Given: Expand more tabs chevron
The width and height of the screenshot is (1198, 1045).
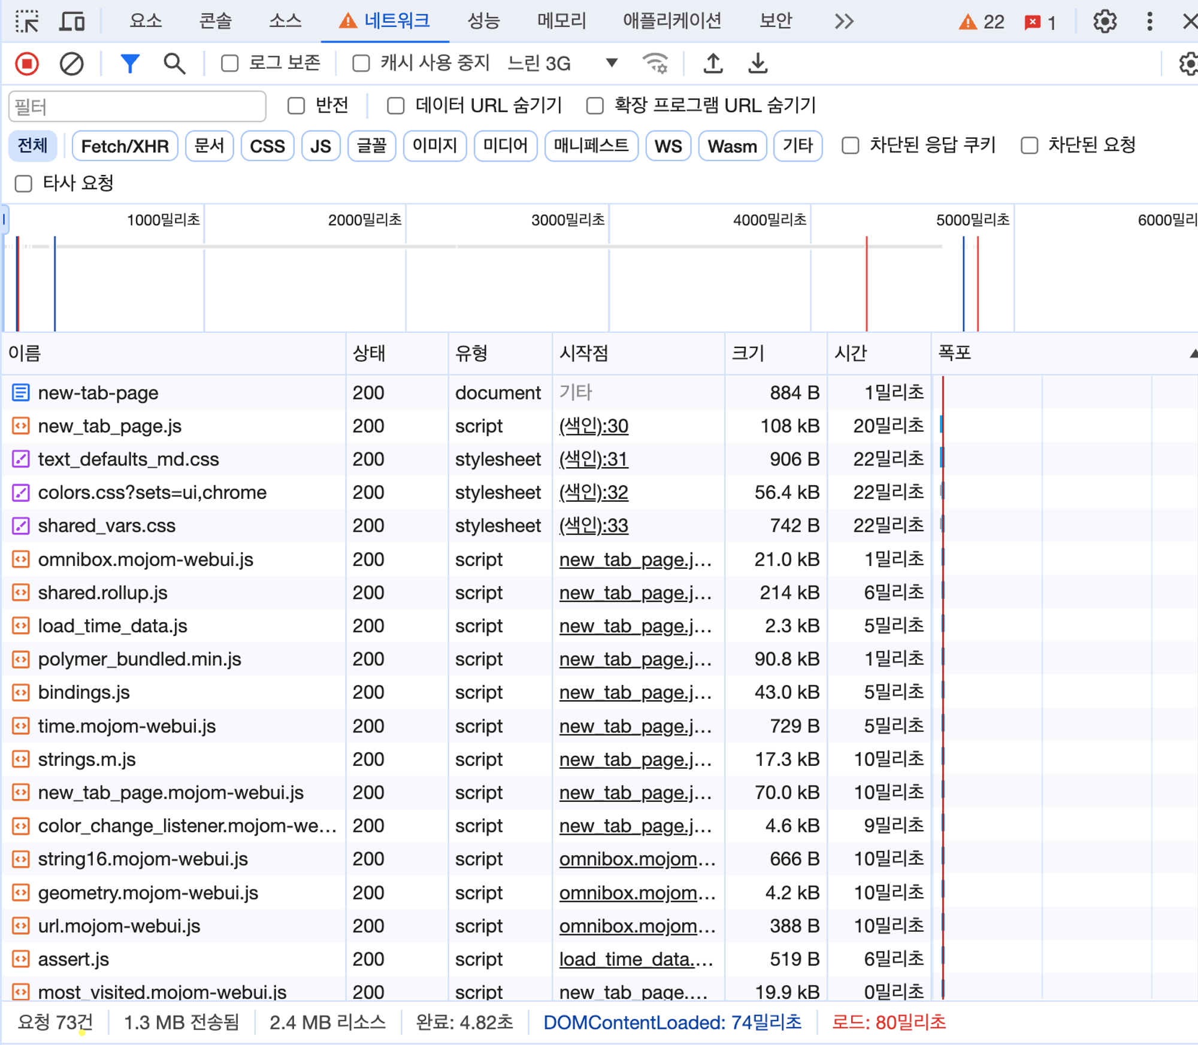Looking at the screenshot, I should [843, 22].
